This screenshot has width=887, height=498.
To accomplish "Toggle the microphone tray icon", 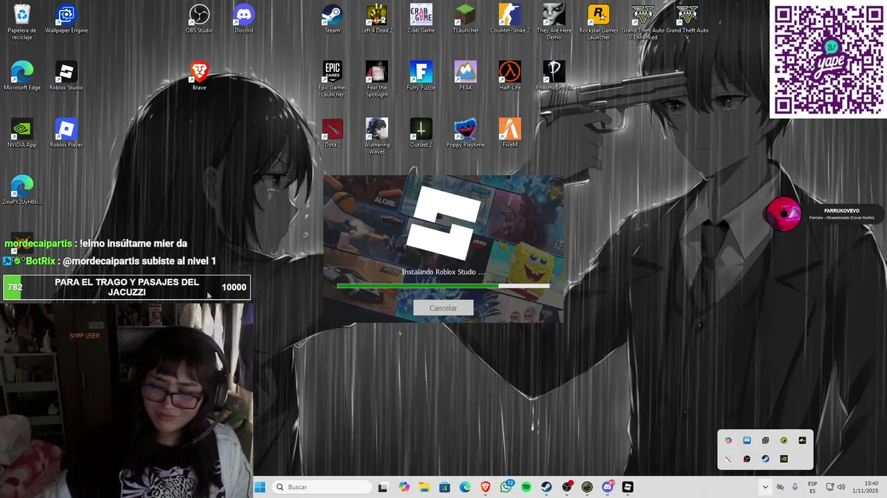I will (x=795, y=487).
